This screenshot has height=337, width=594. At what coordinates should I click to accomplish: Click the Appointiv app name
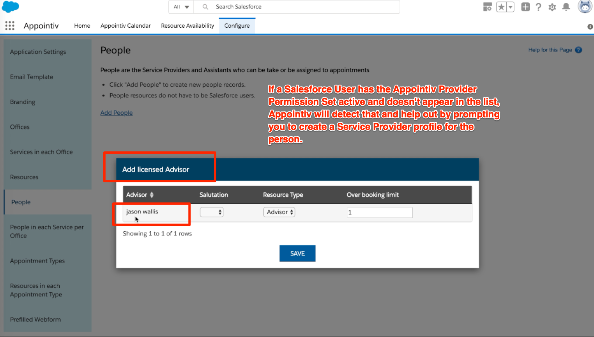click(x=41, y=26)
